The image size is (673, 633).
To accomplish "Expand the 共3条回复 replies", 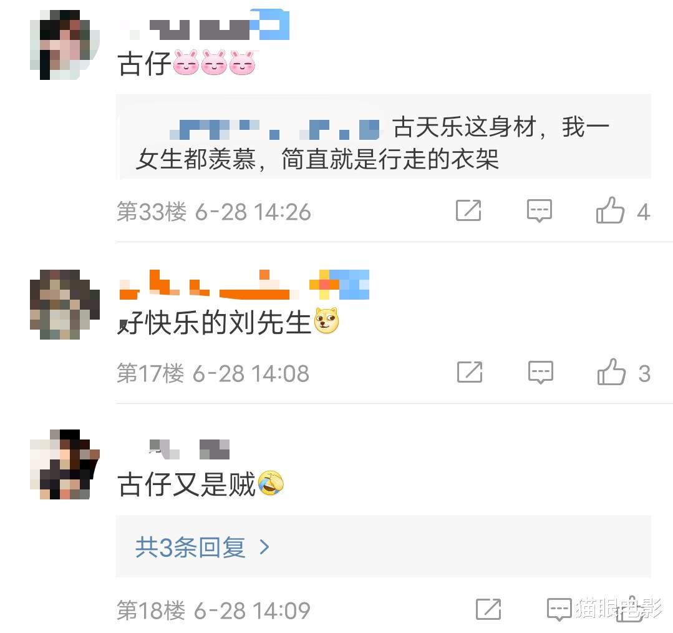I will click(384, 547).
